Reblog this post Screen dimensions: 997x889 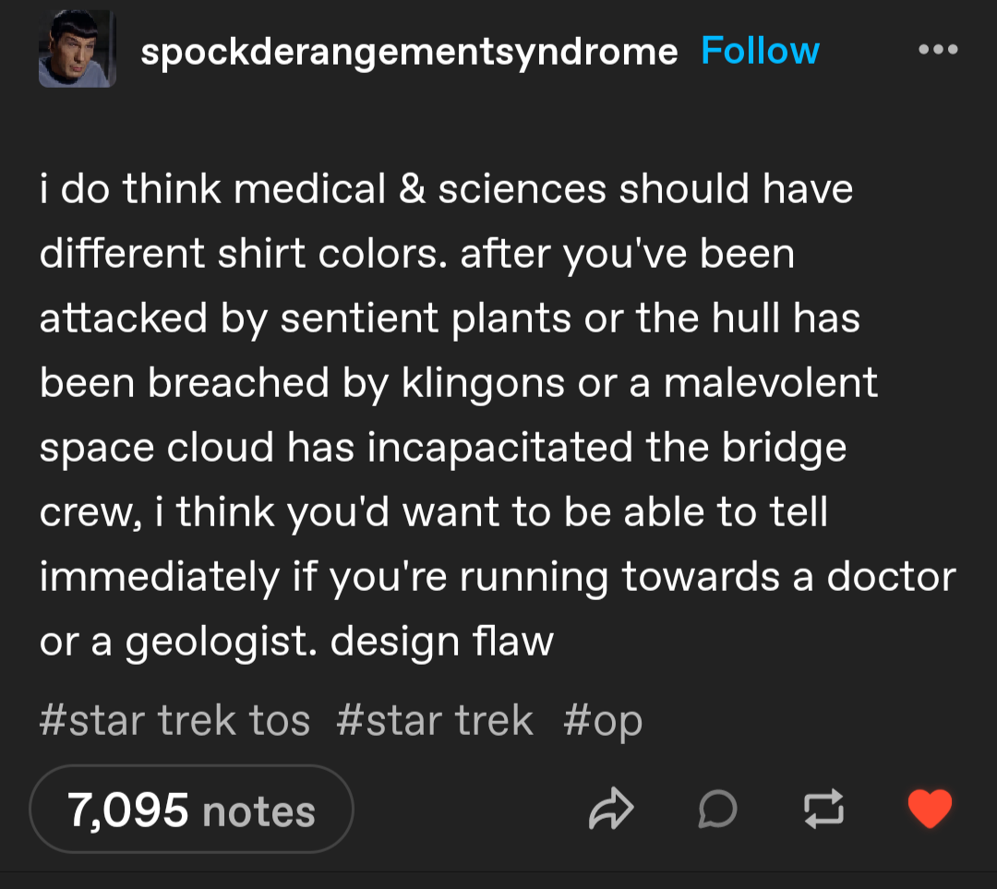pyautogui.click(x=824, y=809)
